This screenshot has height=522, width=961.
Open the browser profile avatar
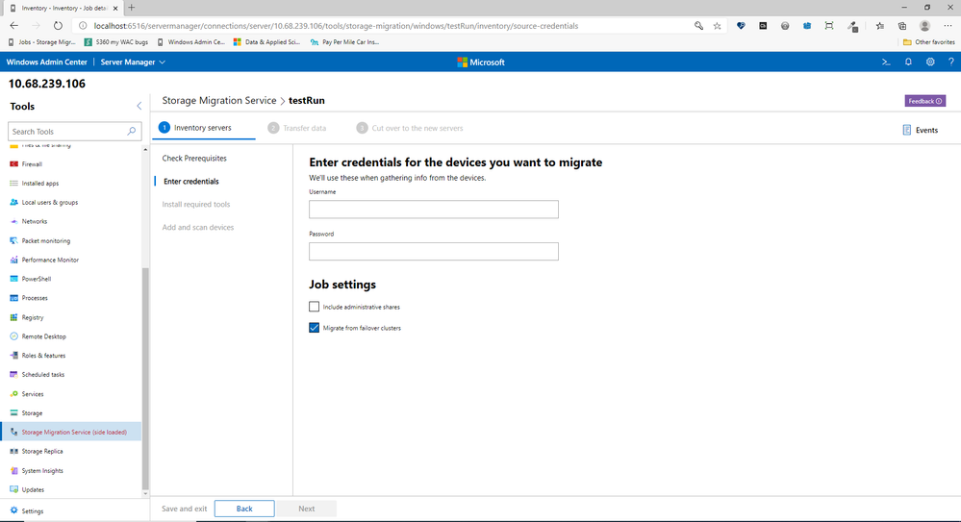[924, 26]
